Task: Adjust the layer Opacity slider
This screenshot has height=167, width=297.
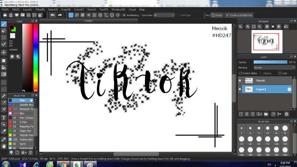Action: [270, 62]
